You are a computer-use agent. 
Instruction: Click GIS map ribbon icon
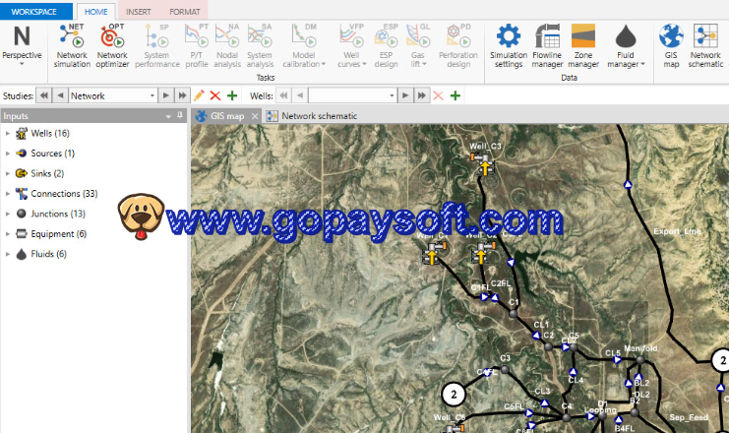[x=671, y=45]
